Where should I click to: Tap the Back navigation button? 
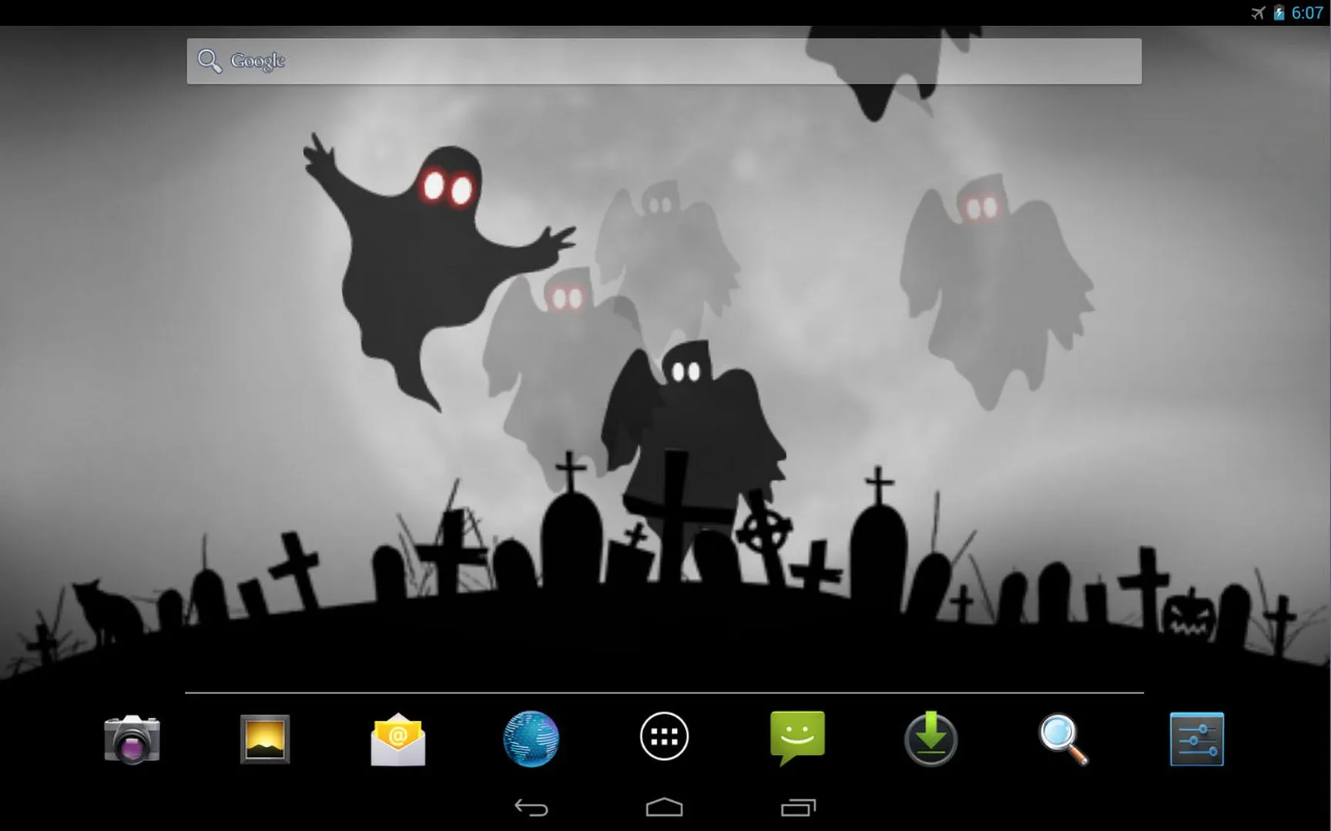click(x=531, y=807)
